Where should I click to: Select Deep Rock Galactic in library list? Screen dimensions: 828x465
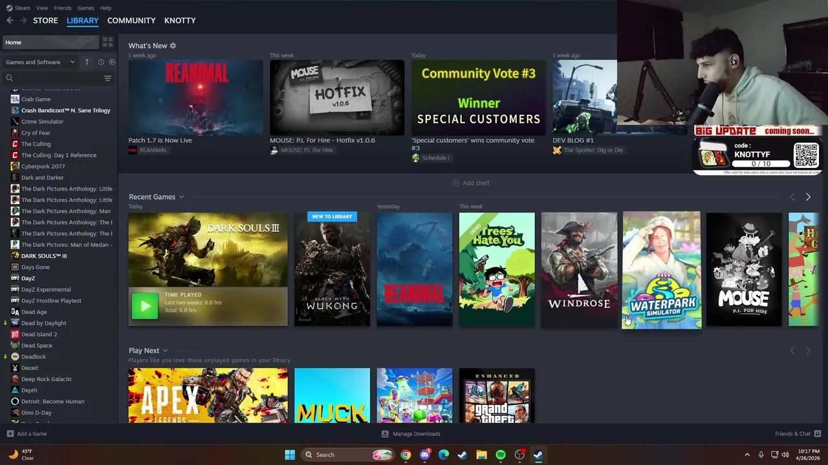point(47,379)
